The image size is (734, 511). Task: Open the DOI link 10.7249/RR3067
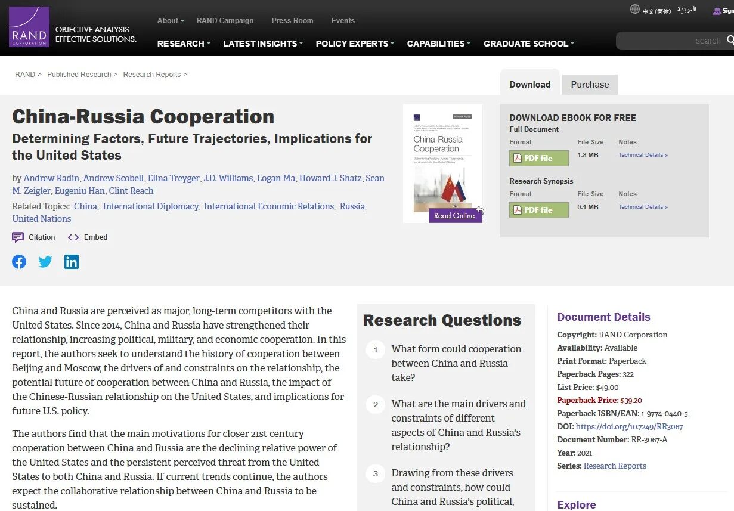pyautogui.click(x=630, y=427)
